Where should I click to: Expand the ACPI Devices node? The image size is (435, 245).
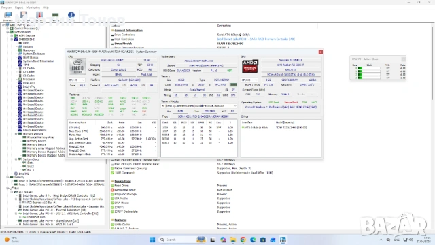[12, 35]
